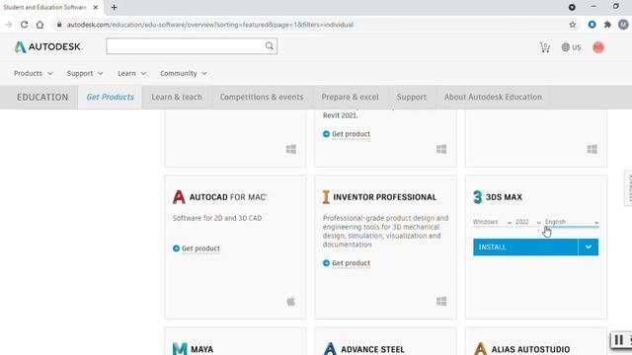Viewport: 632px width, 355px height.
Task: Reload the page with refresh icon
Action: point(24,25)
